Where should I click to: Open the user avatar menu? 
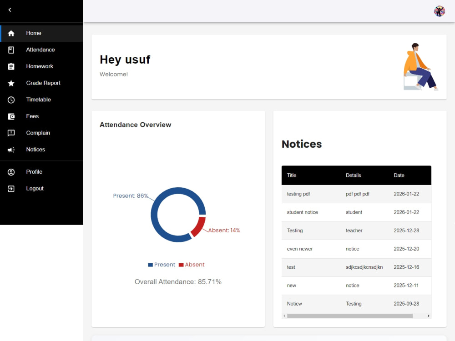click(x=440, y=11)
